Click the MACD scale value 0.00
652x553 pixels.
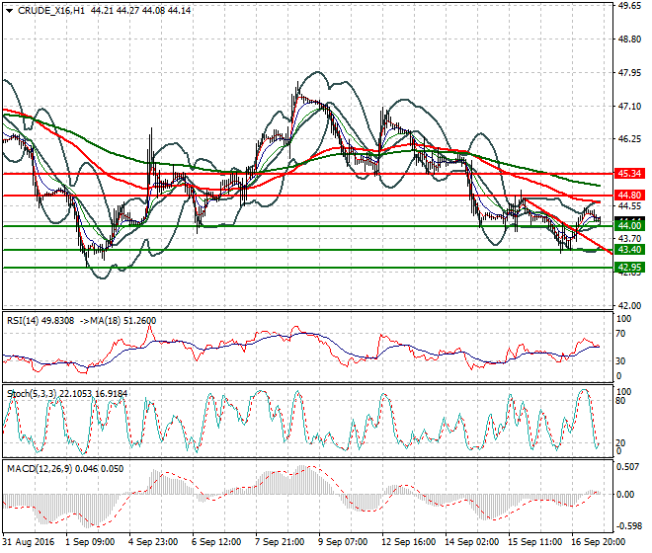[627, 493]
